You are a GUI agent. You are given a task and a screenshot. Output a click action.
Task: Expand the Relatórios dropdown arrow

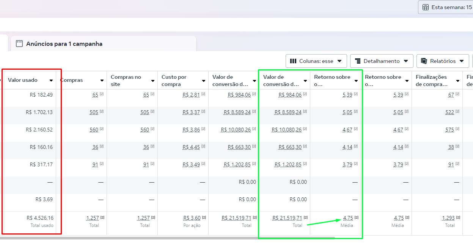(462, 61)
